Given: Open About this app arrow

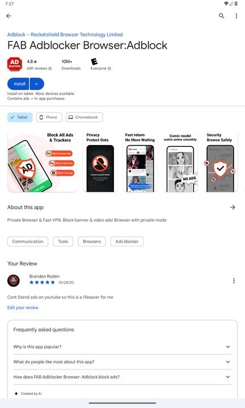Looking at the screenshot, I should [x=233, y=207].
